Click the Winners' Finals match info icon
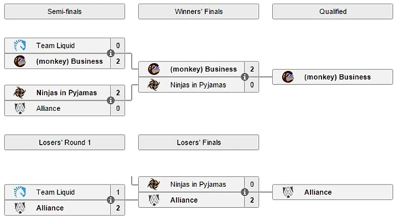This screenshot has width=404, height=220. 245,76
